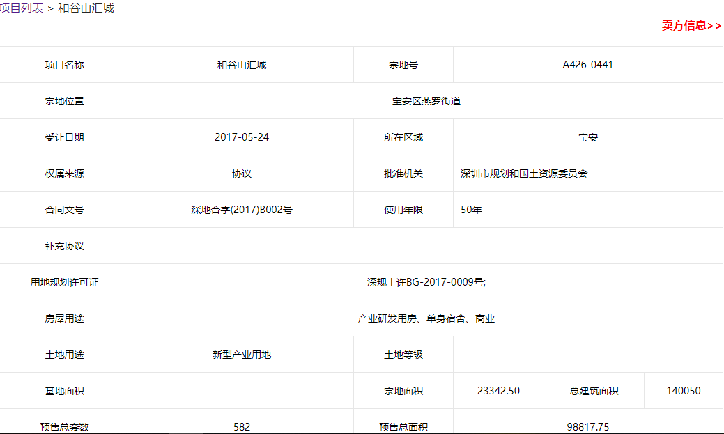Click the usage term value 50年
Image resolution: width=724 pixels, height=434 pixels.
471,210
